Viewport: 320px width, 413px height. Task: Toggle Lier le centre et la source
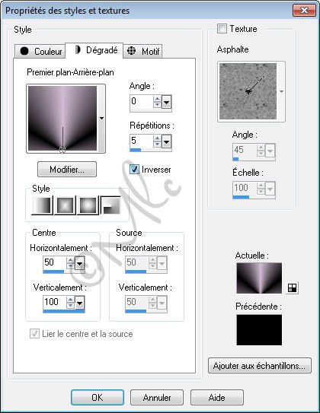35,334
